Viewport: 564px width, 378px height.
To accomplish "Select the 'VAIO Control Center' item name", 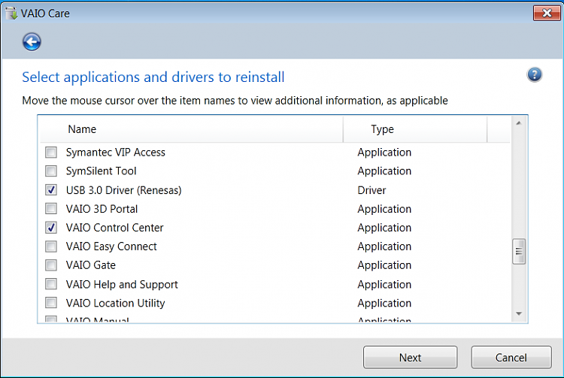I will pos(115,228).
